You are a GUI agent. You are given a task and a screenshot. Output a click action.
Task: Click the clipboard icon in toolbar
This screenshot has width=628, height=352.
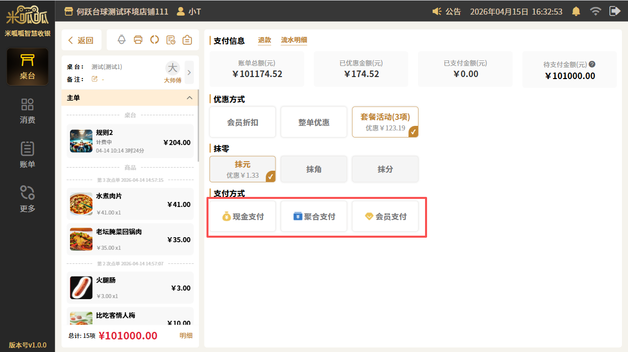click(187, 40)
